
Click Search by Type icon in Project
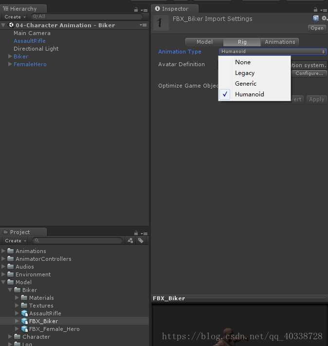(130, 240)
